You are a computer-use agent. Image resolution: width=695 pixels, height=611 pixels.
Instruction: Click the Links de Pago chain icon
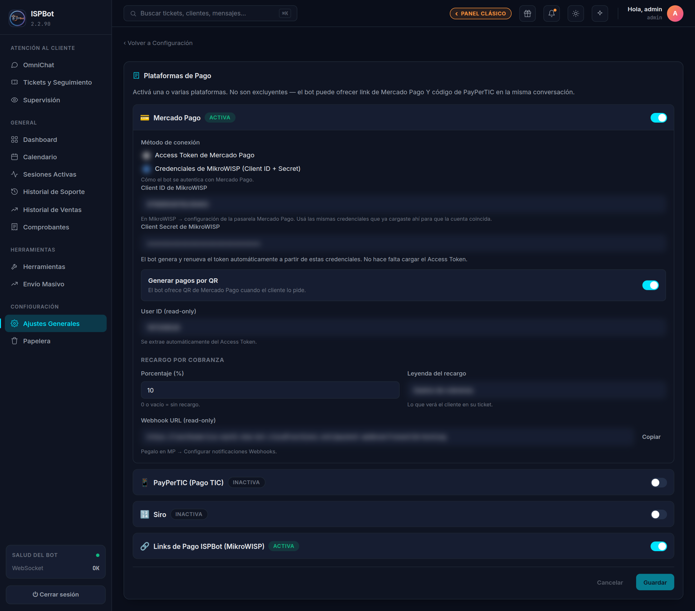[144, 546]
